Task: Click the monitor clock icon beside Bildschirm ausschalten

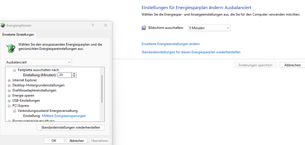Action: click(x=144, y=28)
